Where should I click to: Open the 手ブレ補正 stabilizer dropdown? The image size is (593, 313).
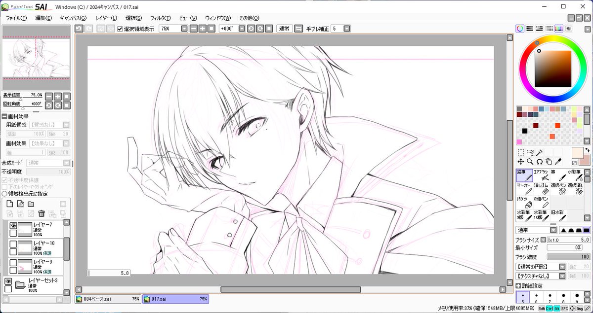click(347, 29)
